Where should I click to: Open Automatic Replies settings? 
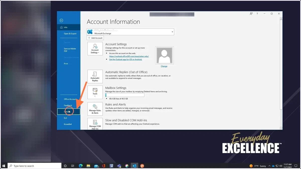click(x=95, y=76)
